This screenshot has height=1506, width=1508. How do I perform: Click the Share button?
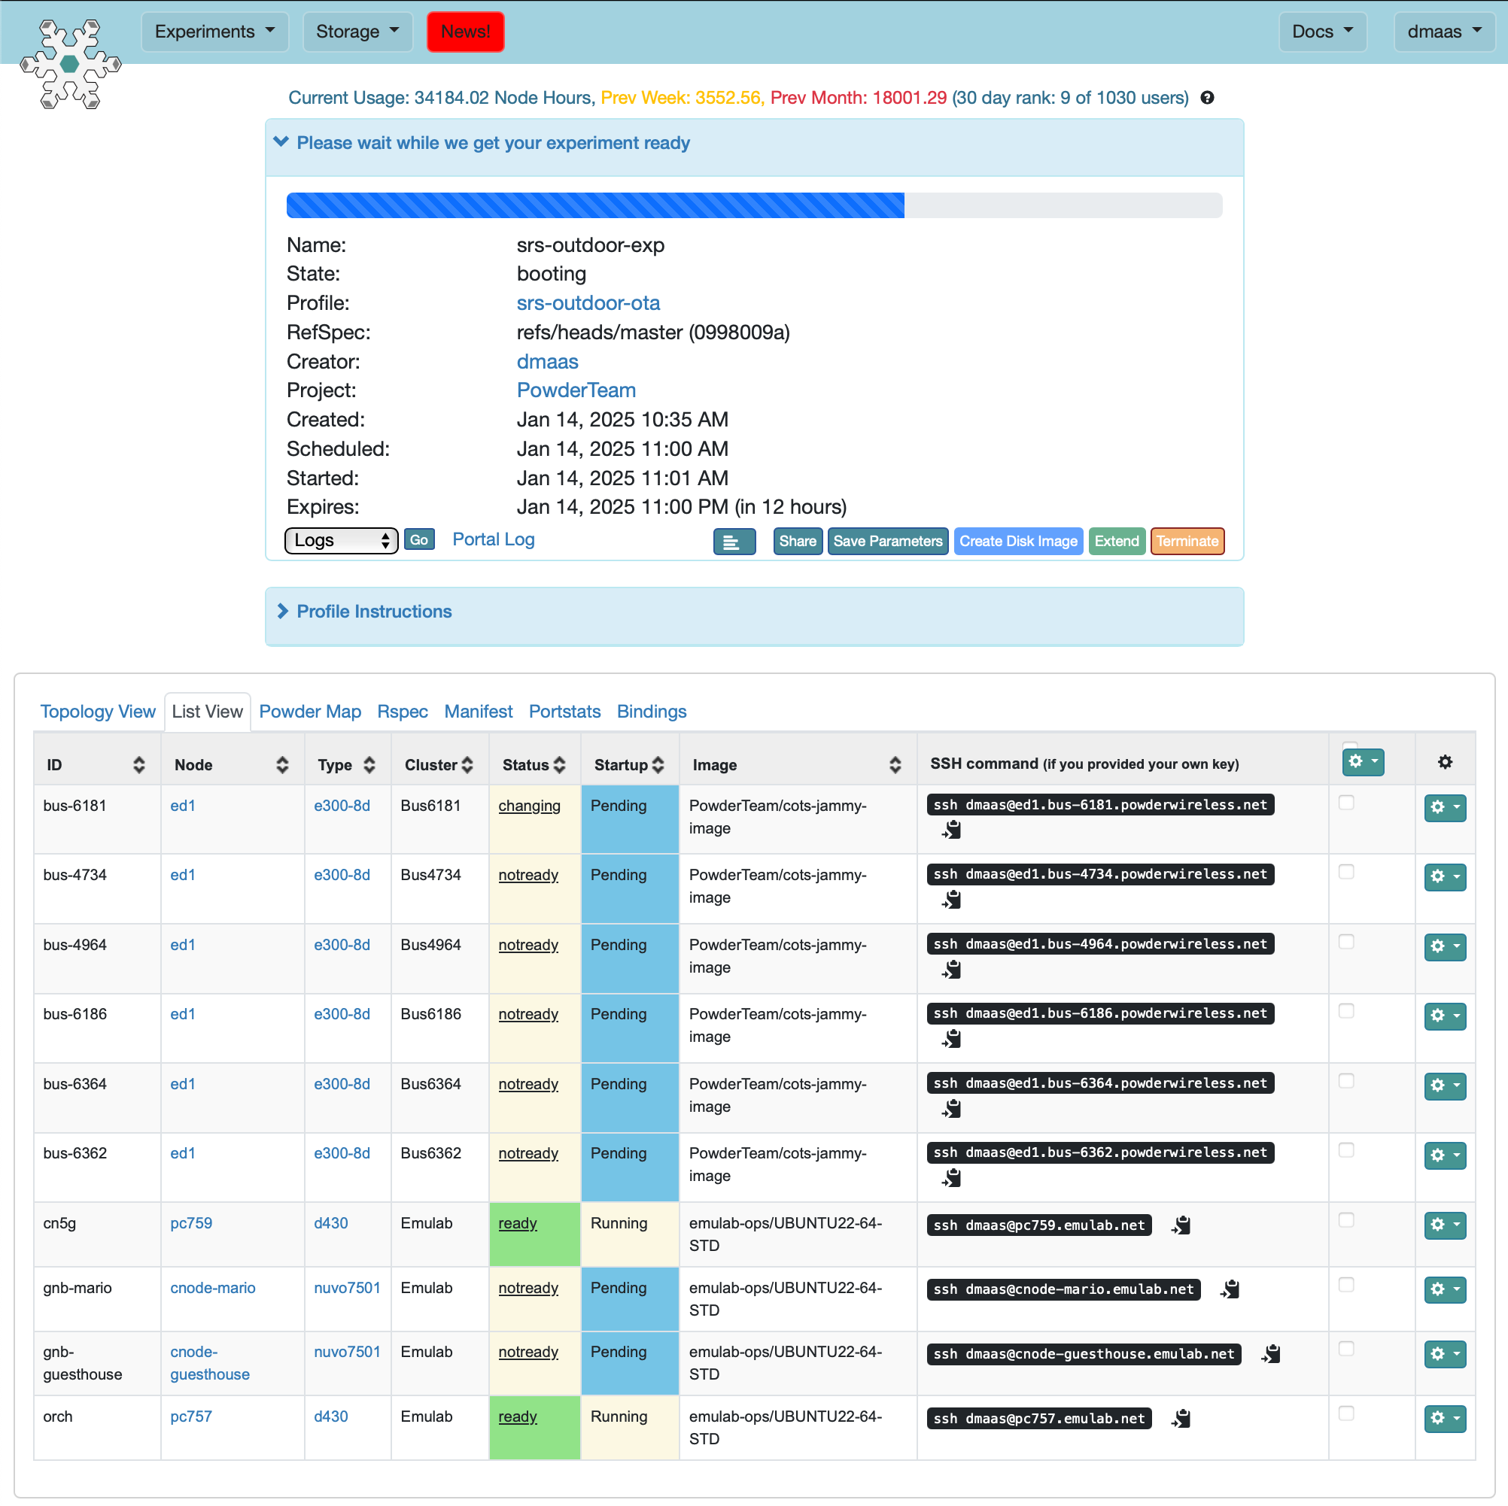coord(798,542)
